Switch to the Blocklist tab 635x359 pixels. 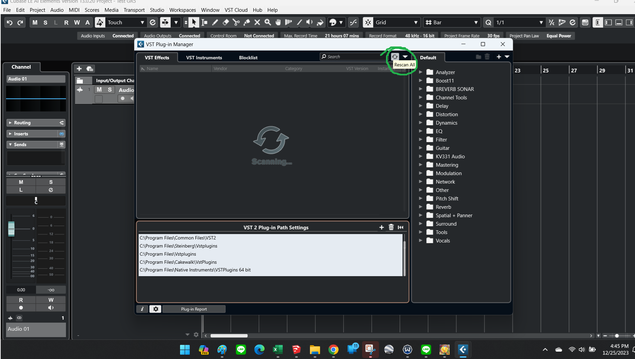[x=248, y=58]
